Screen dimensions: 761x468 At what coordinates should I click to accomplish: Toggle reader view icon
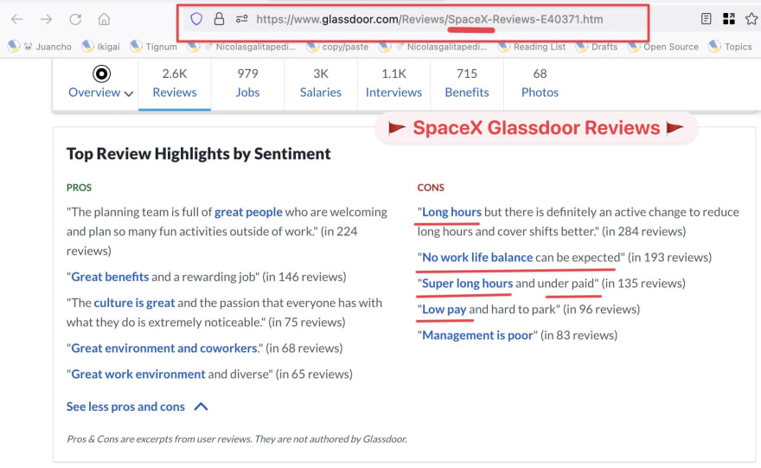coord(707,19)
